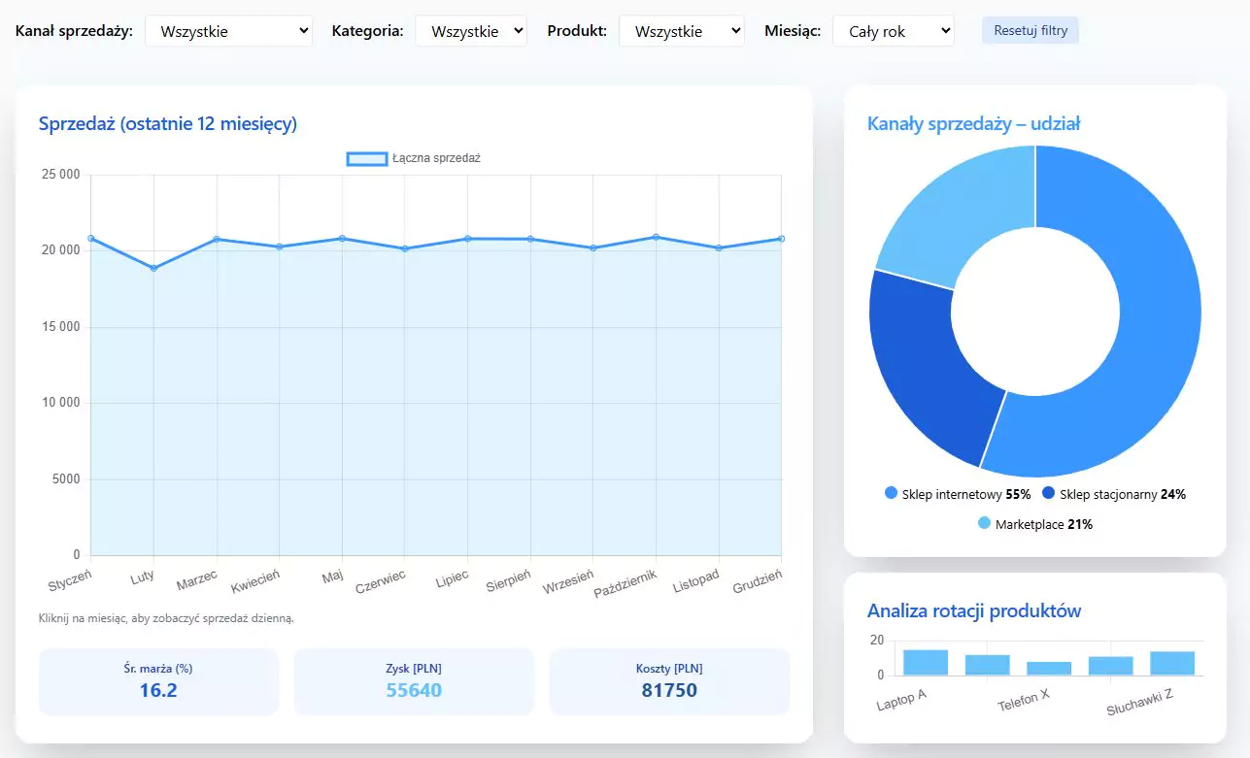Open the Miesiąc dropdown showing Cały rok
The height and width of the screenshot is (758, 1250).
[x=893, y=30]
